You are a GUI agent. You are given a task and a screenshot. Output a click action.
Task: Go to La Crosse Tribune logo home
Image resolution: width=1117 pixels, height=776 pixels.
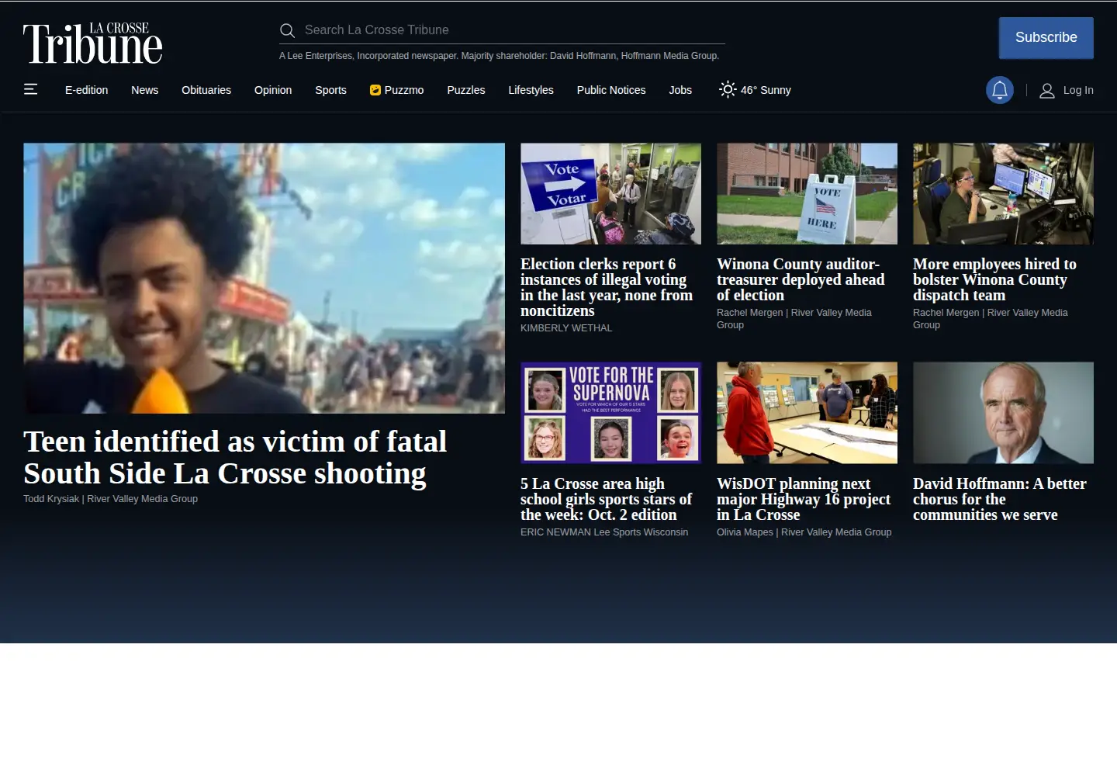[93, 43]
